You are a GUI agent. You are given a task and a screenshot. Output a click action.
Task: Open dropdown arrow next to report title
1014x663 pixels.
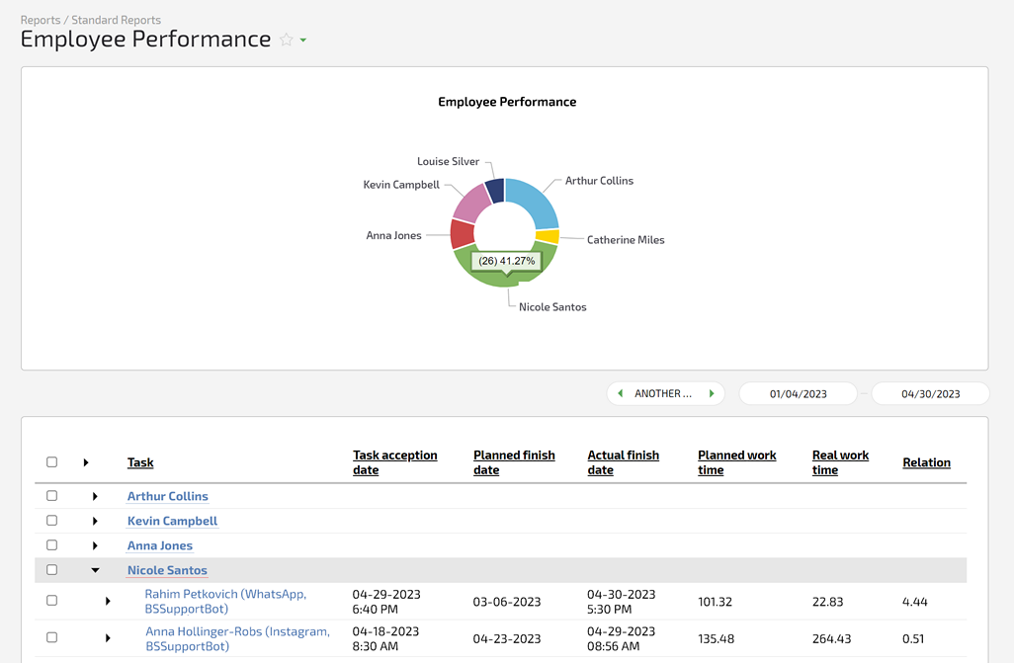point(303,41)
